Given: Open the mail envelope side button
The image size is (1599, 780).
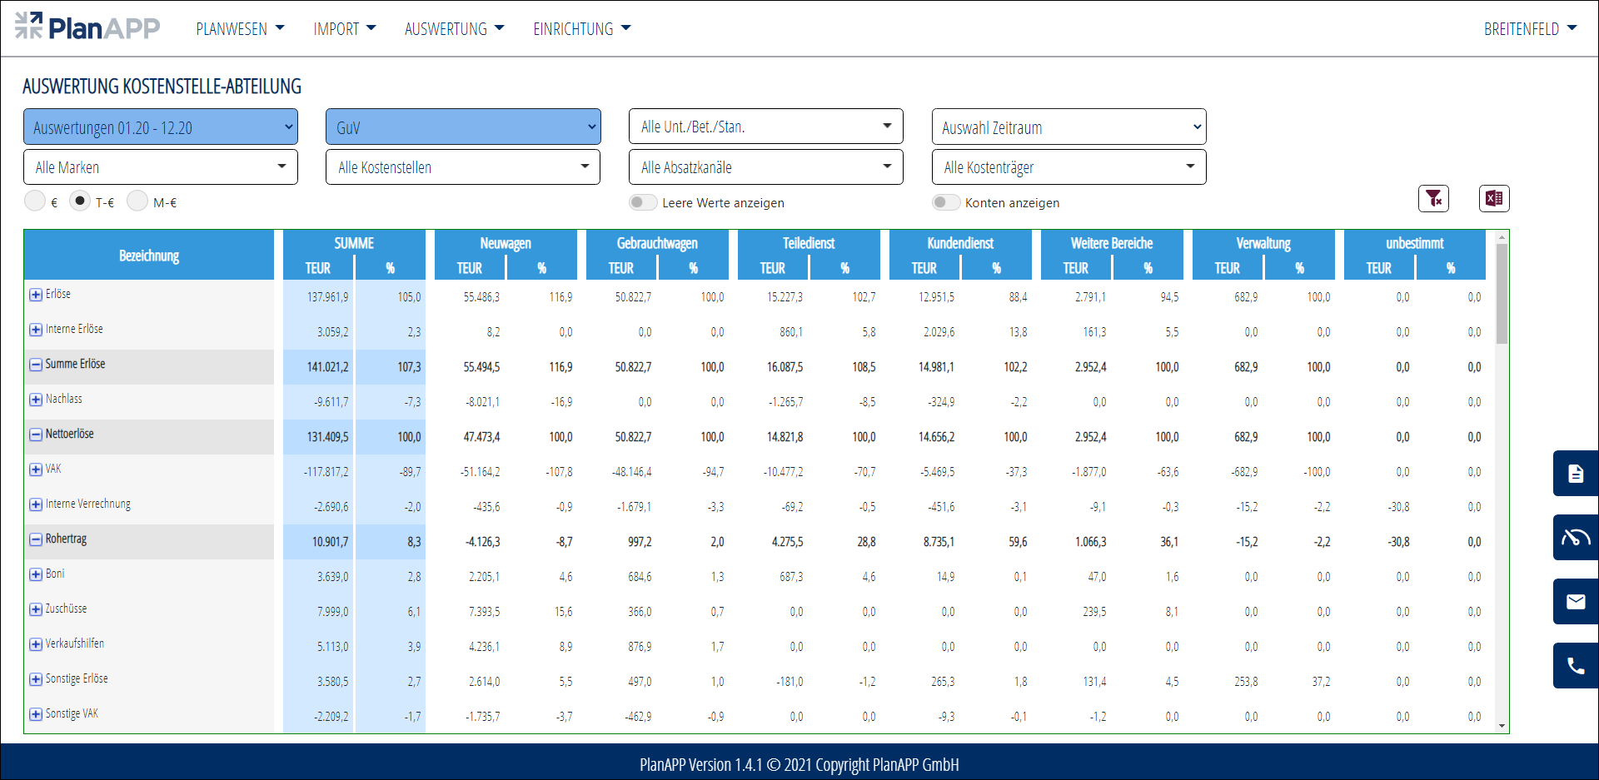Looking at the screenshot, I should point(1575,602).
